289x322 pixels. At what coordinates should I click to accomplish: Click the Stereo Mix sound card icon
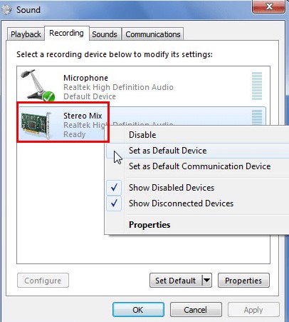(x=36, y=125)
